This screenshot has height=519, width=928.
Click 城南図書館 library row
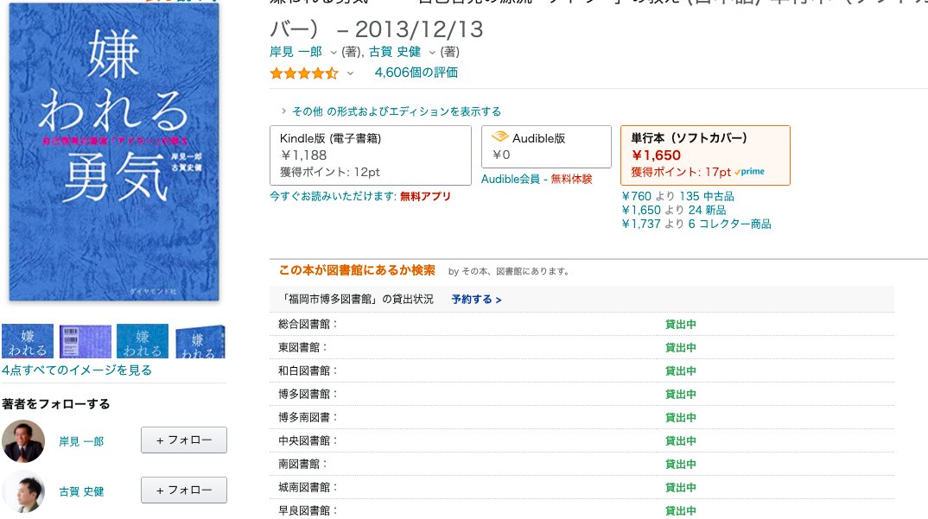click(582, 488)
